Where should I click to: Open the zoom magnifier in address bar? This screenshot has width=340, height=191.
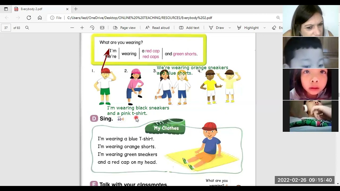278,18
